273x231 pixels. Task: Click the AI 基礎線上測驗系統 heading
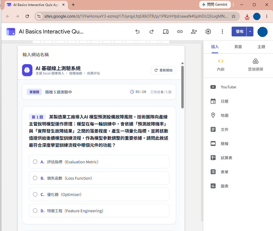point(58,68)
